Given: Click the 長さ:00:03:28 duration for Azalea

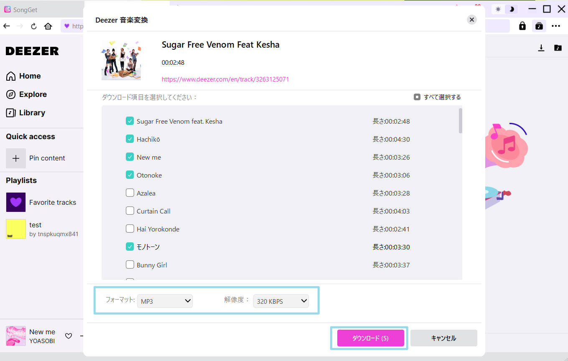Looking at the screenshot, I should point(391,193).
